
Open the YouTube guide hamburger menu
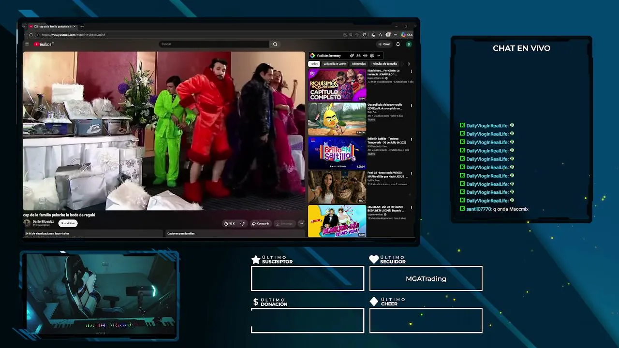pos(27,44)
